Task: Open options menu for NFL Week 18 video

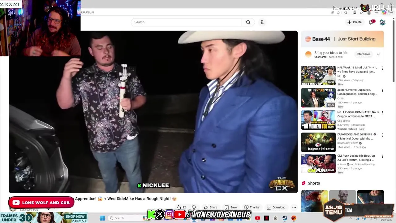Action: pyautogui.click(x=382, y=68)
